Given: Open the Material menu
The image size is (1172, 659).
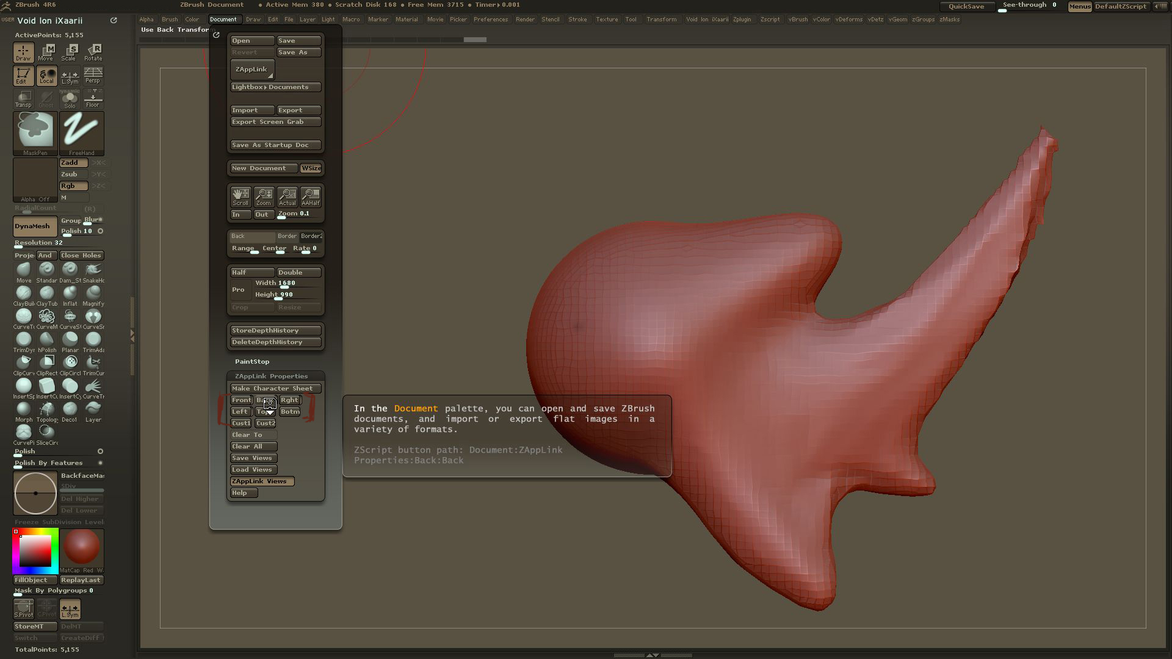Looking at the screenshot, I should coord(407,20).
